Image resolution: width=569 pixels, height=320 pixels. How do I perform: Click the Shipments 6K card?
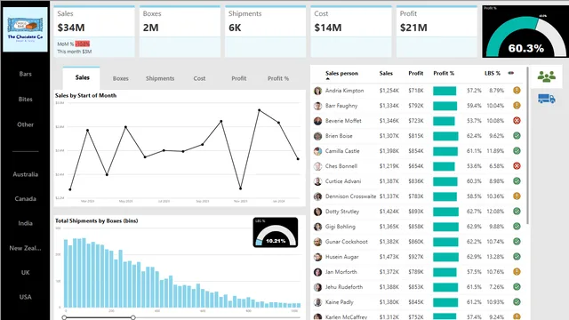[265, 32]
